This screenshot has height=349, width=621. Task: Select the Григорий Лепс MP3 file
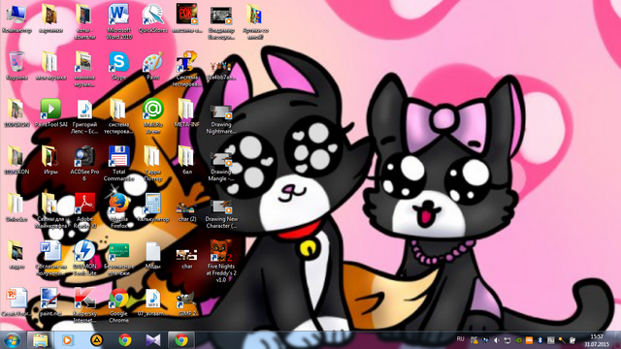click(x=84, y=116)
